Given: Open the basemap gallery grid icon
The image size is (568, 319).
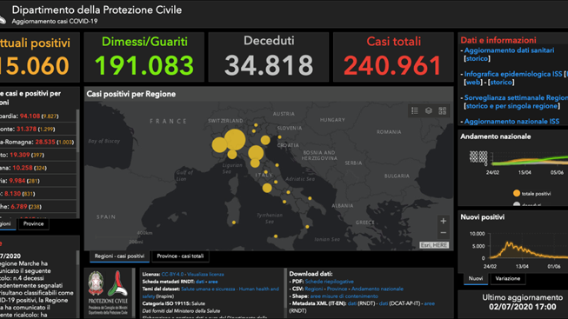Looking at the screenshot, I should [x=442, y=110].
